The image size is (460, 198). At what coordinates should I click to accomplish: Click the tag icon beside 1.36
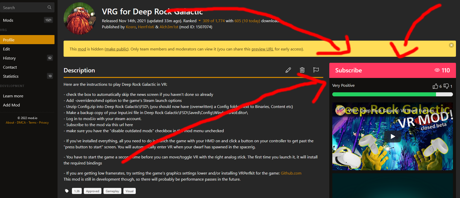67,191
